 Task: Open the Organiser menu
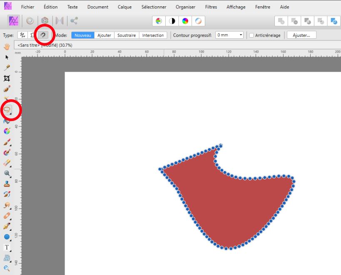click(x=186, y=7)
